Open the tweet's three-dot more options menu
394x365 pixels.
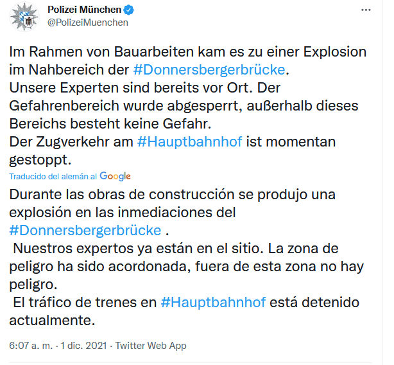click(x=366, y=10)
